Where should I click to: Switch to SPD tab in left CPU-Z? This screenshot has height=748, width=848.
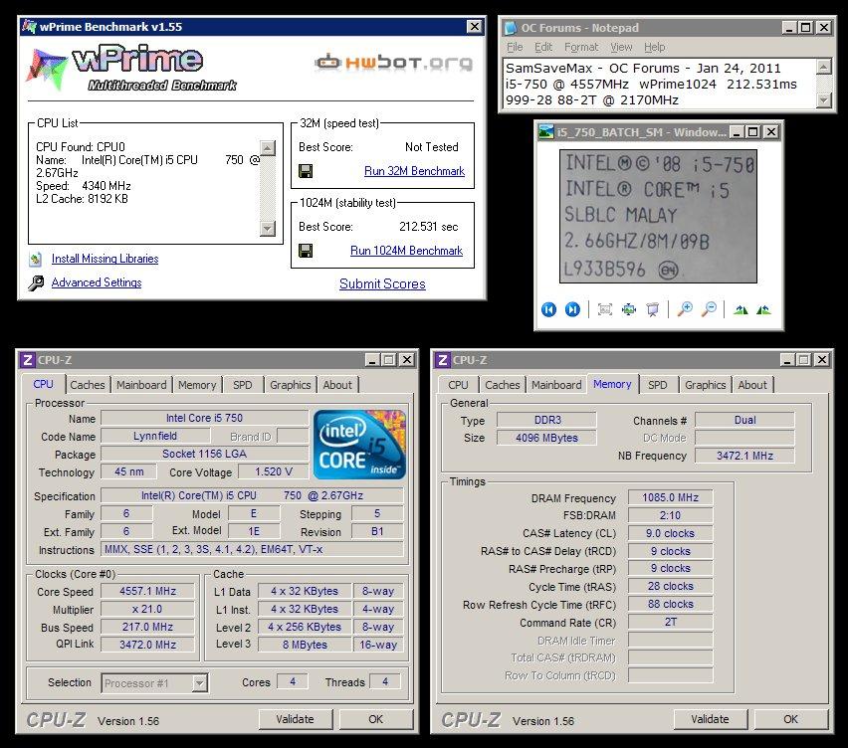pos(242,385)
